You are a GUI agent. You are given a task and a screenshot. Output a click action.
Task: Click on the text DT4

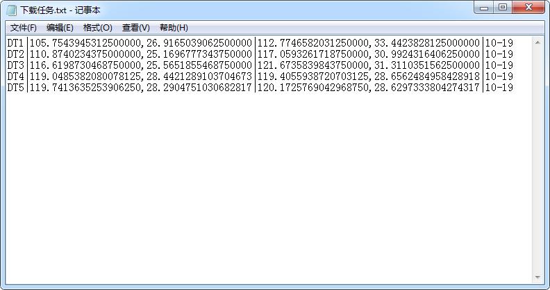[15, 76]
